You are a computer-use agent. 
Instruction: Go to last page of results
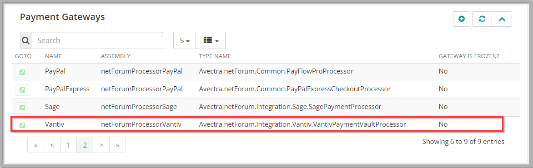[118, 145]
